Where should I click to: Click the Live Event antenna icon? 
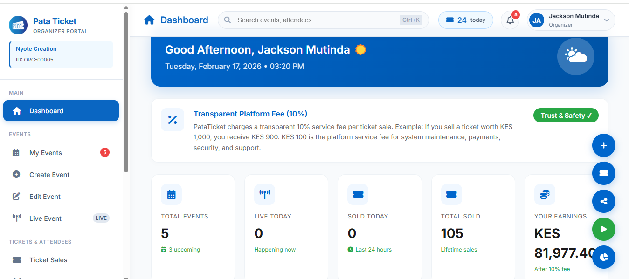click(x=18, y=218)
